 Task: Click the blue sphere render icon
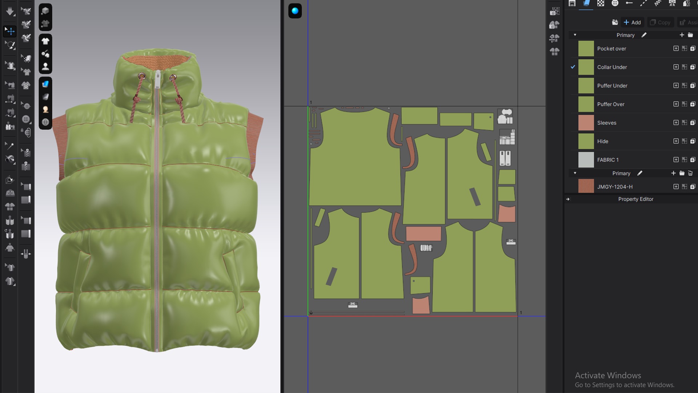[295, 11]
